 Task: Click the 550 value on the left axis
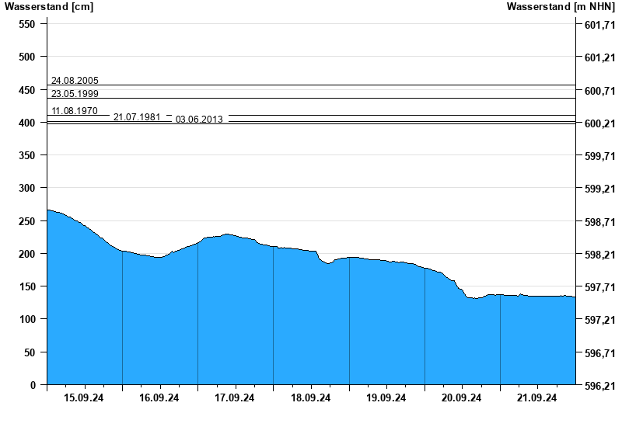click(x=27, y=24)
